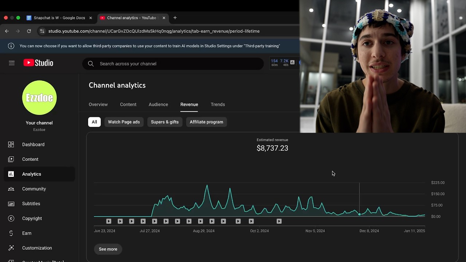Reload the page with the refresh icon

click(29, 31)
